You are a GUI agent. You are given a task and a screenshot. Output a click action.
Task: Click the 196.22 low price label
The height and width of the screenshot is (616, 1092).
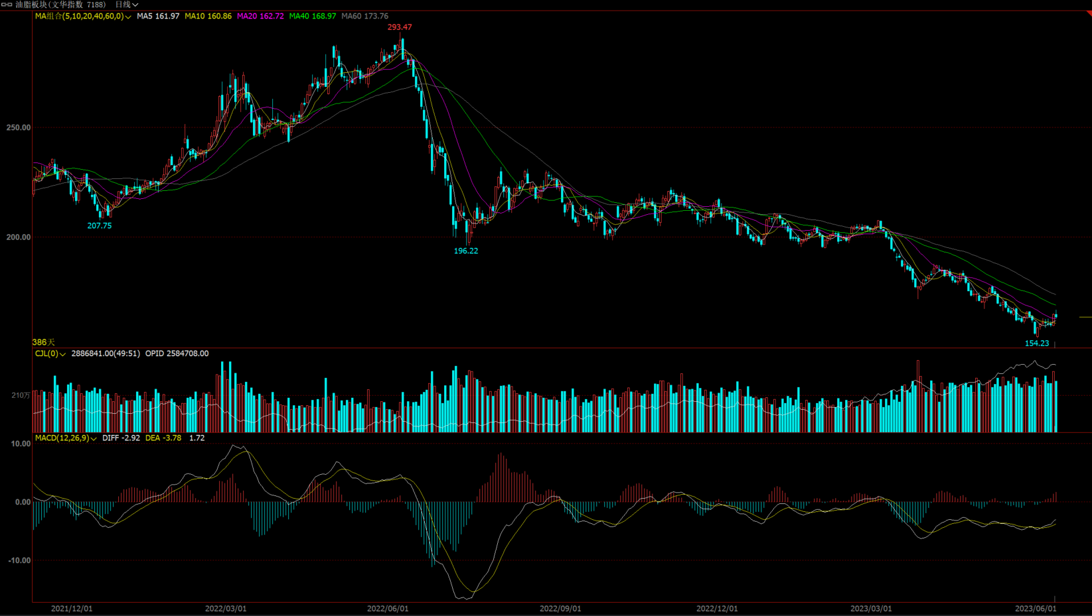pos(466,251)
